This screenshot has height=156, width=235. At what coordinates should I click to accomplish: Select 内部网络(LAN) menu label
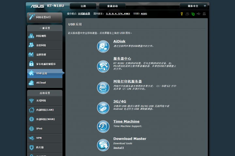(x=45, y=110)
